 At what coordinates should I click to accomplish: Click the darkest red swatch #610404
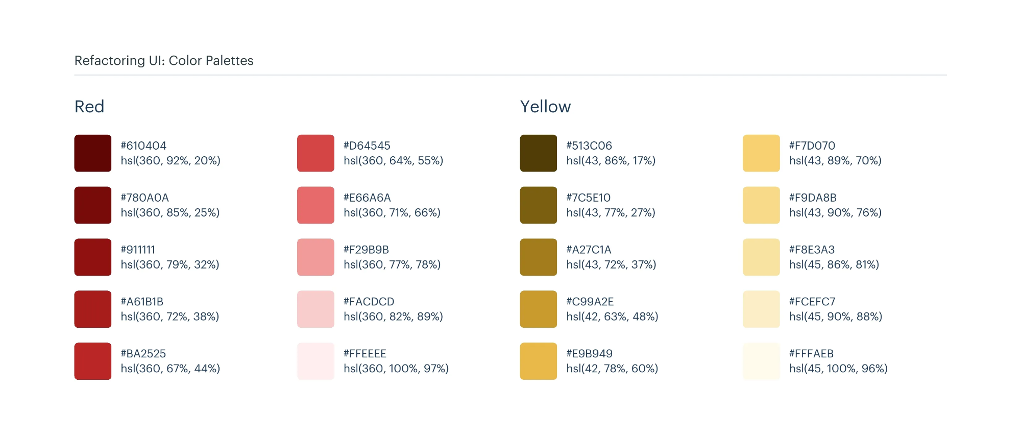(x=93, y=153)
